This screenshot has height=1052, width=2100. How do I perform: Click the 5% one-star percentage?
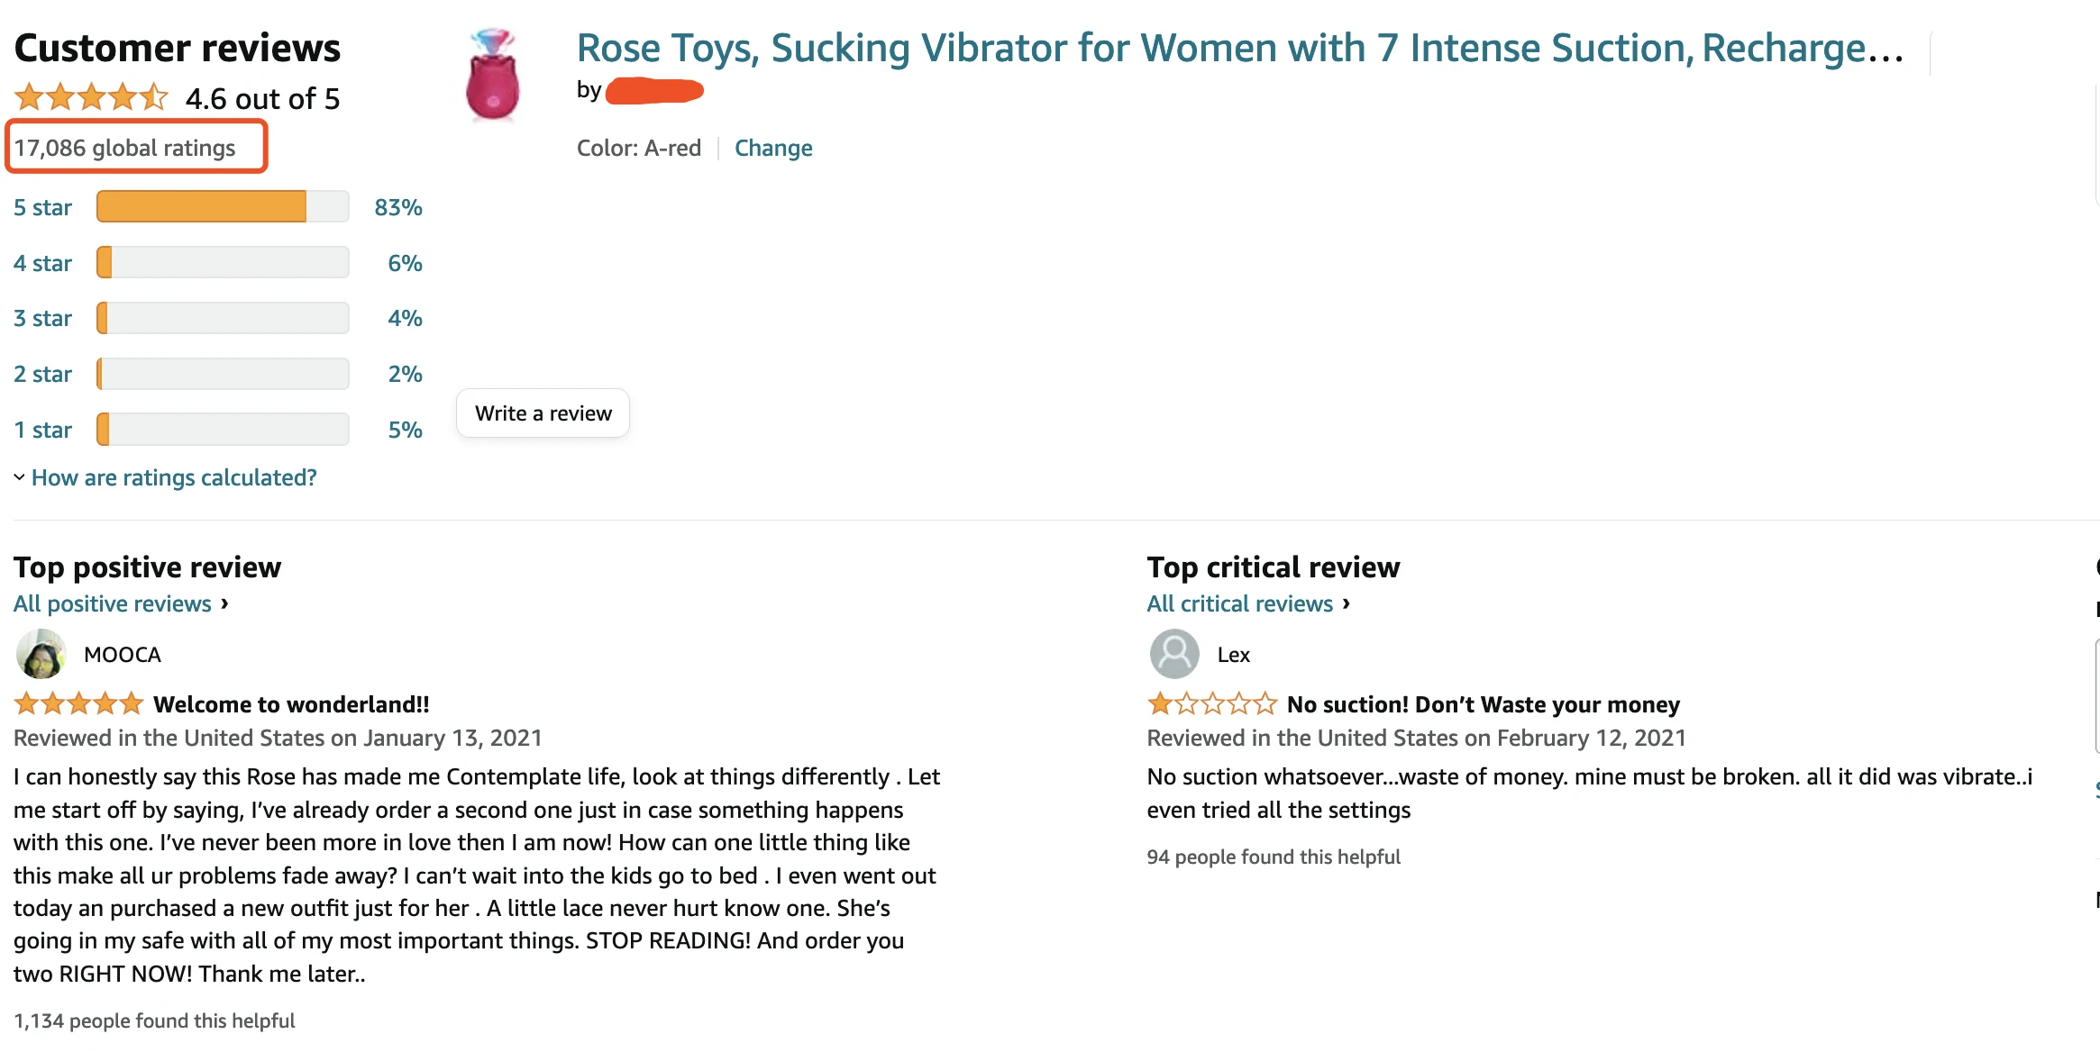pyautogui.click(x=405, y=430)
